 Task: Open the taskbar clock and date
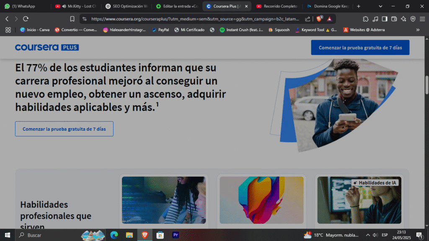tap(401, 235)
